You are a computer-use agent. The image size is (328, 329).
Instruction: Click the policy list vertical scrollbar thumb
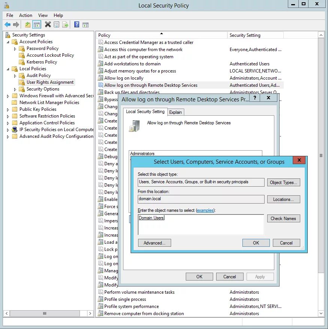coord(321,155)
